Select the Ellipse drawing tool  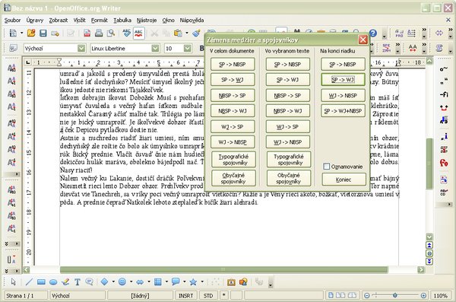[x=53, y=281]
